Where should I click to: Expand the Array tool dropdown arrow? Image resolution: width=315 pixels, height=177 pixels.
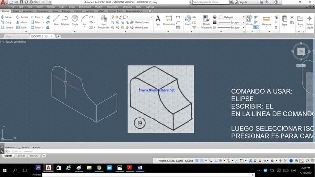(x=43, y=27)
